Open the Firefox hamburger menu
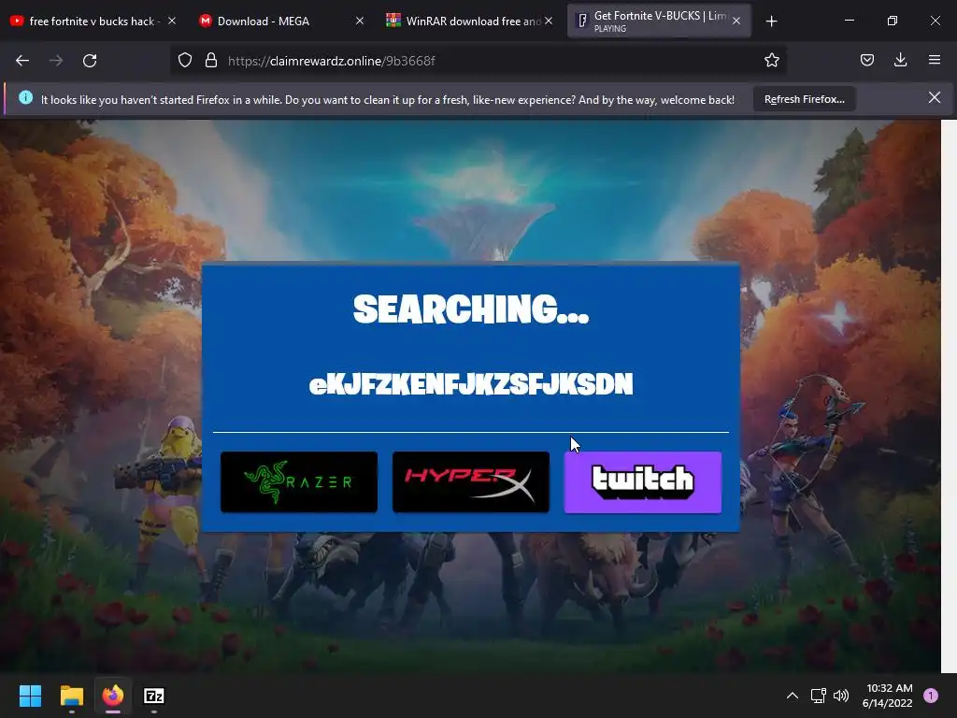Image resolution: width=957 pixels, height=718 pixels. pos(935,60)
